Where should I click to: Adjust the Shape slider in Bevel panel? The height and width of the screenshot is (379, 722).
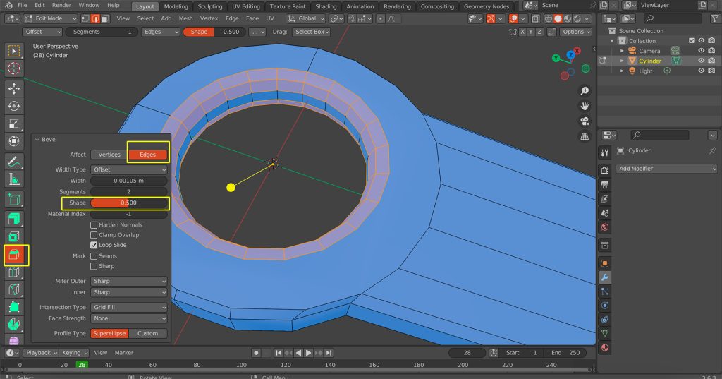click(x=129, y=203)
